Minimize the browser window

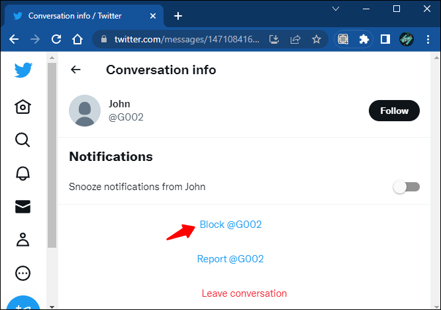click(x=366, y=9)
